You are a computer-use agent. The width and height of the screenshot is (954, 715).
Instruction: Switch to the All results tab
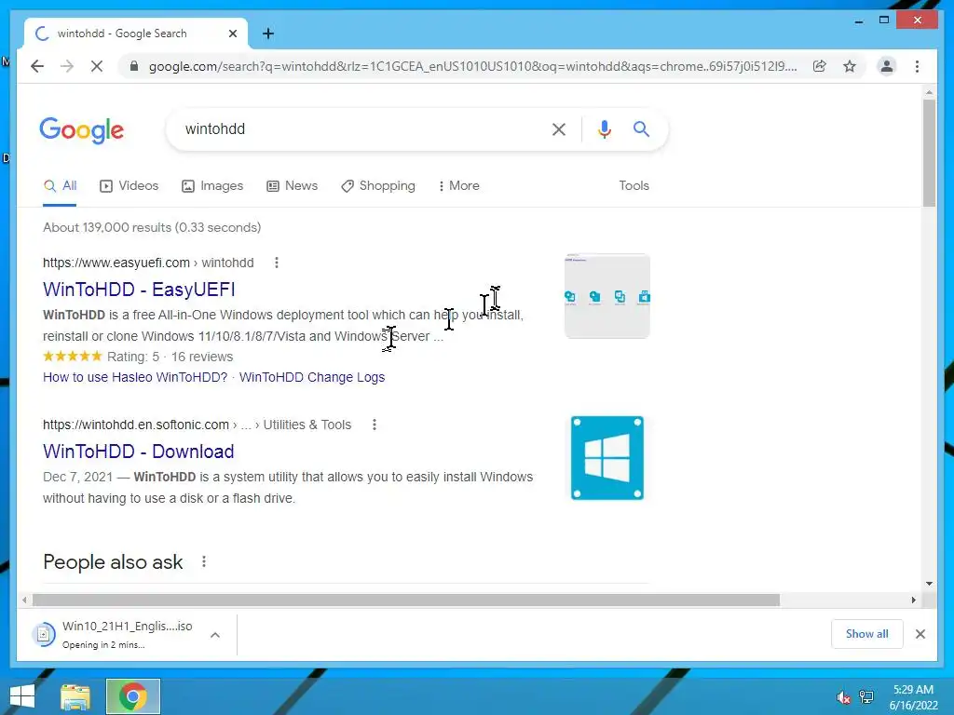60,185
